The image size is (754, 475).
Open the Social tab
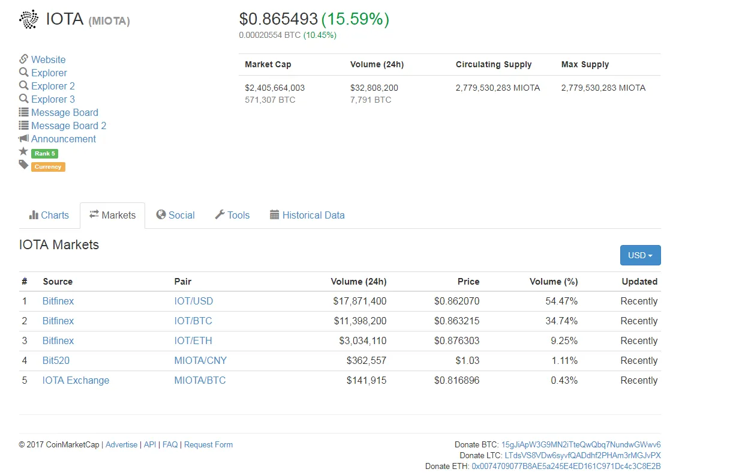point(175,215)
